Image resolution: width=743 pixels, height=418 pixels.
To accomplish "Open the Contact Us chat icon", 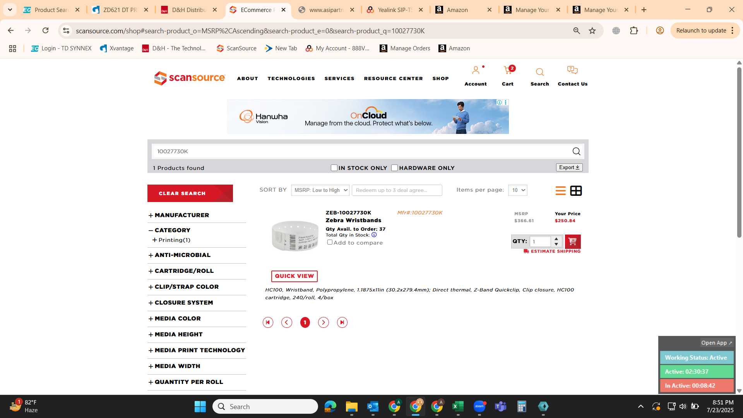I will [572, 70].
